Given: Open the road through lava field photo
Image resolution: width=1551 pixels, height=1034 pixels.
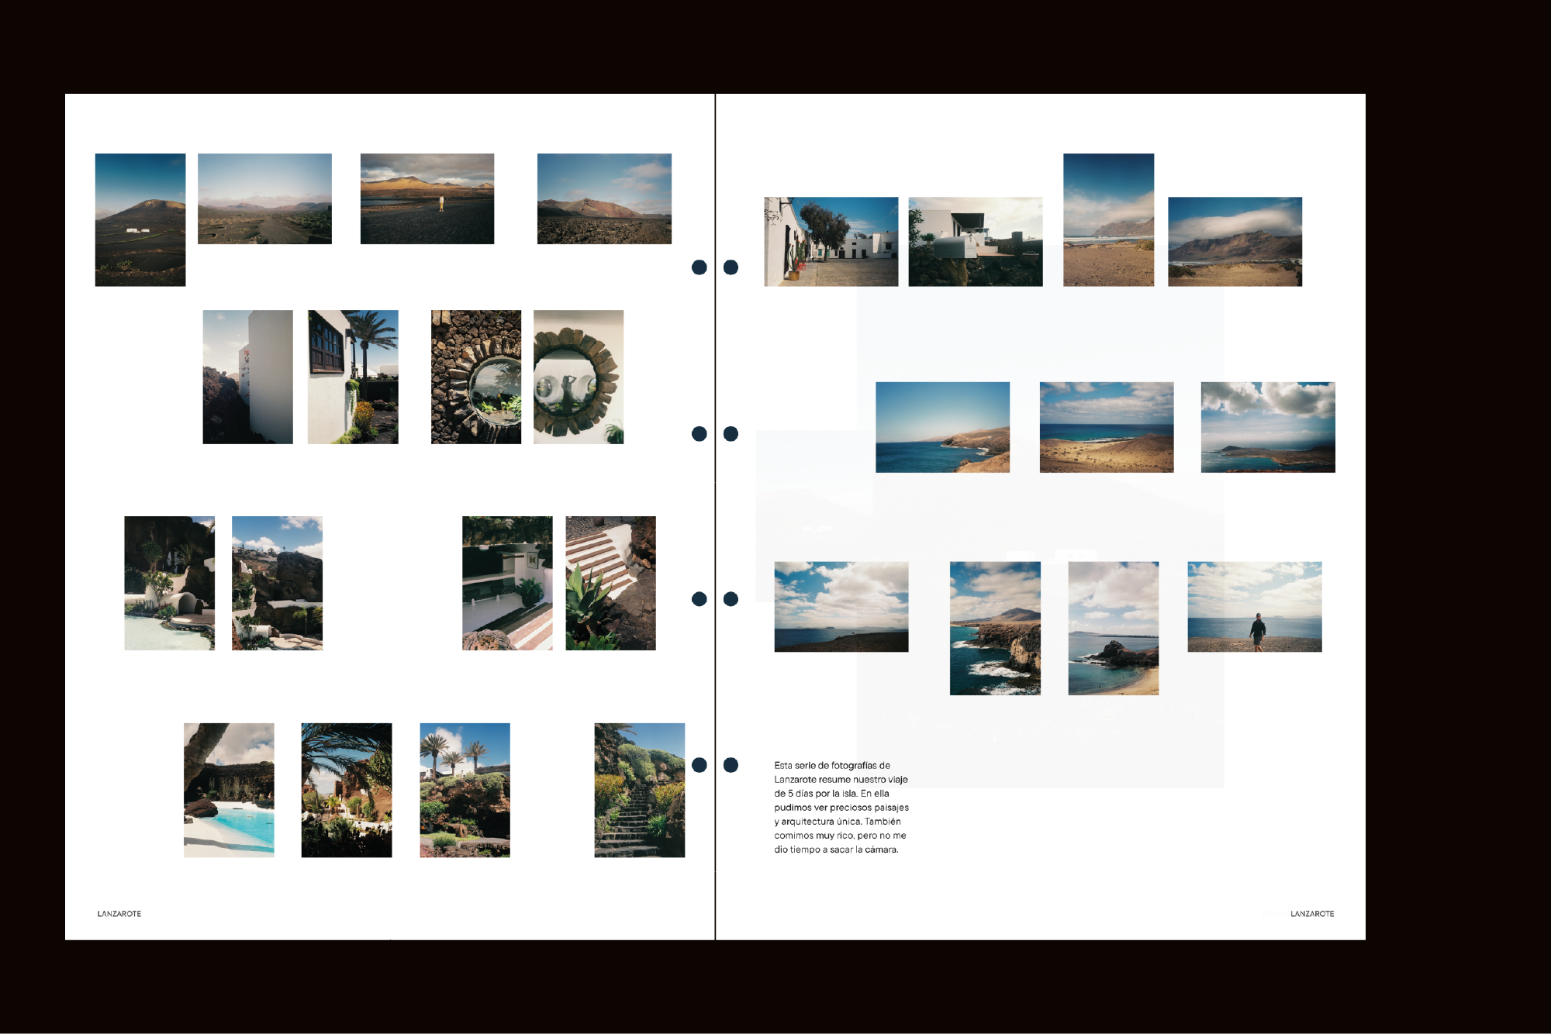Looking at the screenshot, I should pos(264,198).
